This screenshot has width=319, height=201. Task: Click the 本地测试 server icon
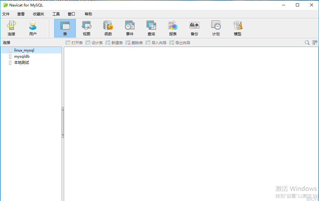[x=10, y=62]
